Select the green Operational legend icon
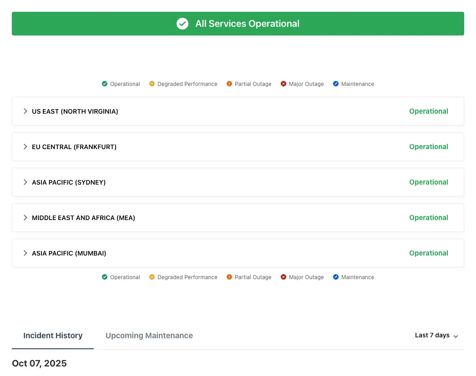Viewport: 476px width, 376px height. point(104,84)
